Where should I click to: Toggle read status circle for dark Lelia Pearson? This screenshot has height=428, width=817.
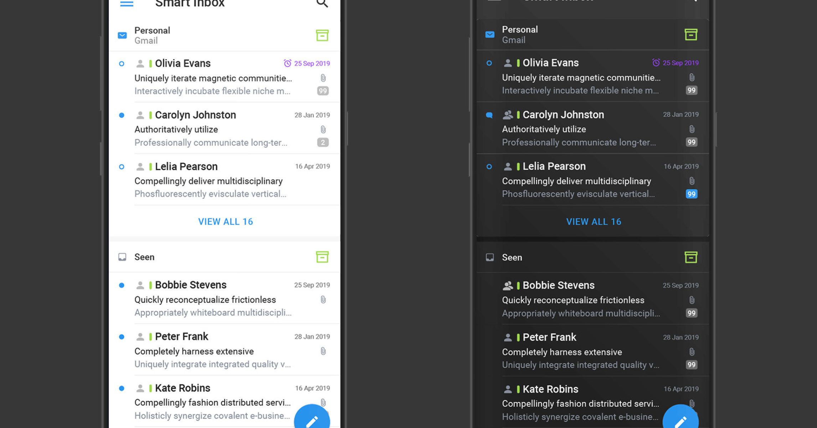tap(489, 167)
